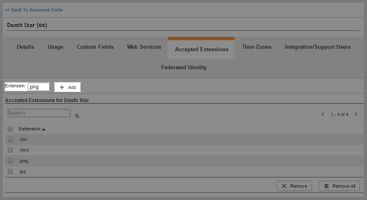Go to next page arrow
Image resolution: width=367 pixels, height=200 pixels.
coord(356,114)
